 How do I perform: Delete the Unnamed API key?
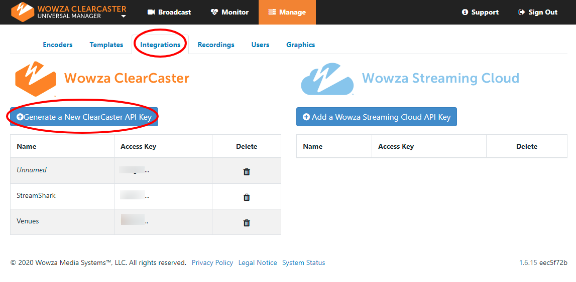(x=247, y=171)
